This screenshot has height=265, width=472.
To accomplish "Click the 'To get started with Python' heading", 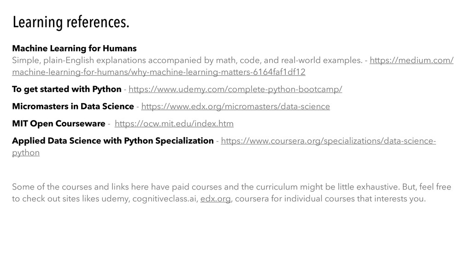I will (67, 89).
